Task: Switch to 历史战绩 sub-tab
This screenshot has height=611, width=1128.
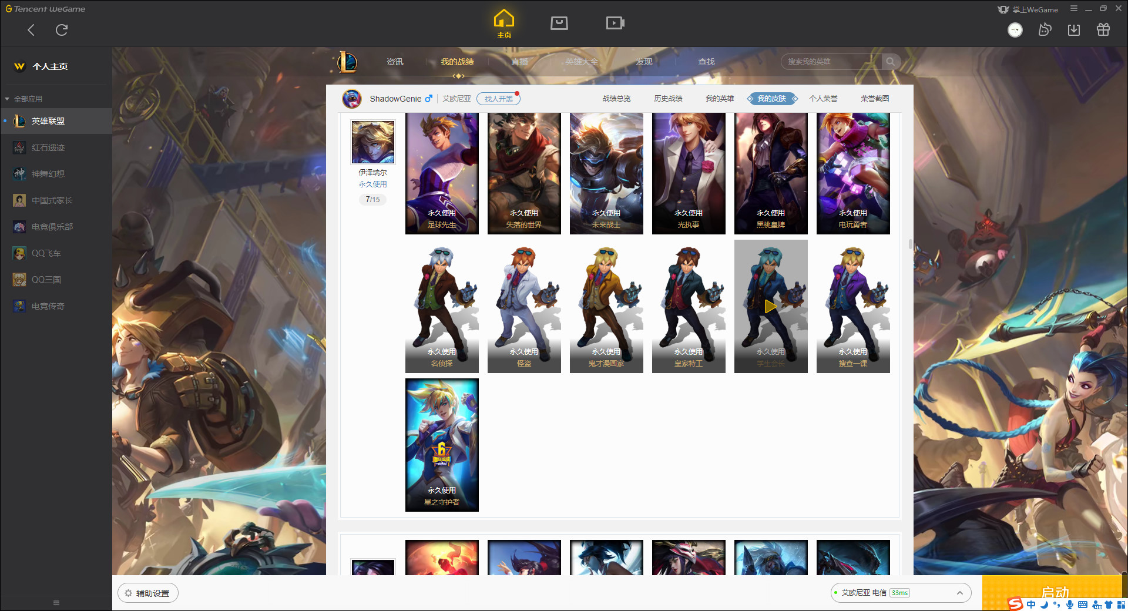Action: [x=668, y=99]
